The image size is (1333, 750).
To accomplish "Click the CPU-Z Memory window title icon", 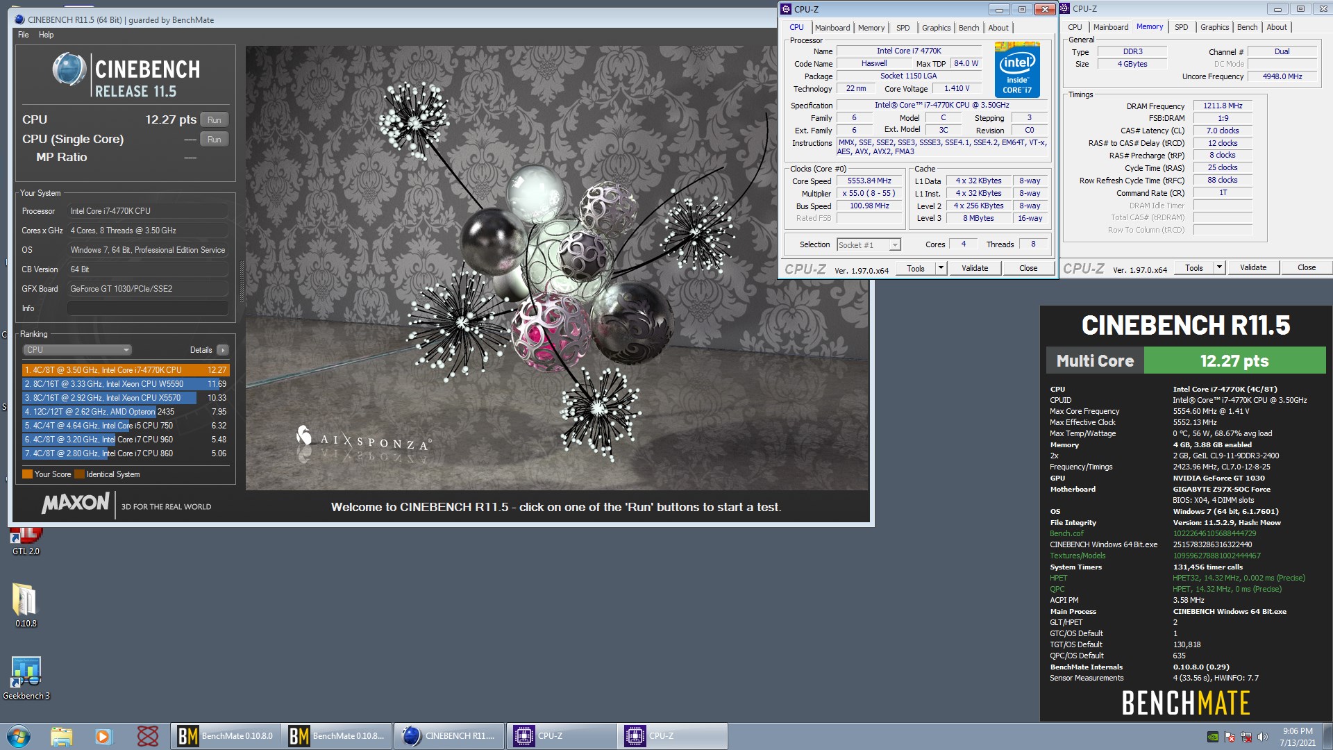I will coord(1064,8).
